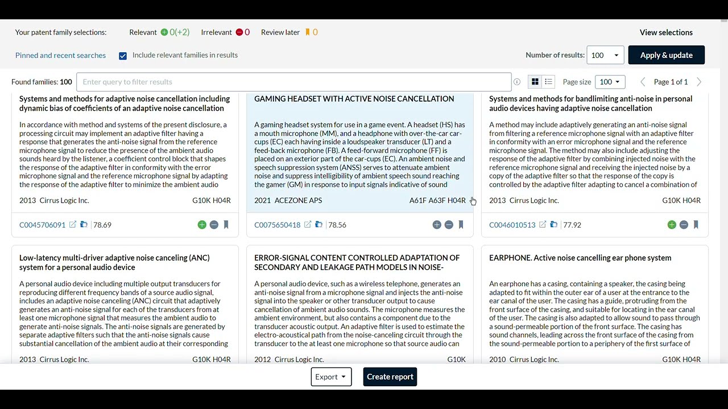Image resolution: width=728 pixels, height=409 pixels.
Task: Click the red Irrelevant count icon at top
Action: (239, 32)
